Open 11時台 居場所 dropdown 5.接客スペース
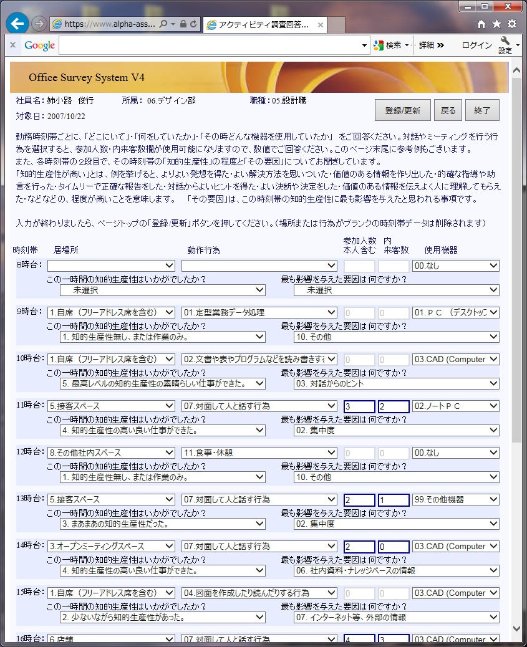527x647 pixels. 111,406
